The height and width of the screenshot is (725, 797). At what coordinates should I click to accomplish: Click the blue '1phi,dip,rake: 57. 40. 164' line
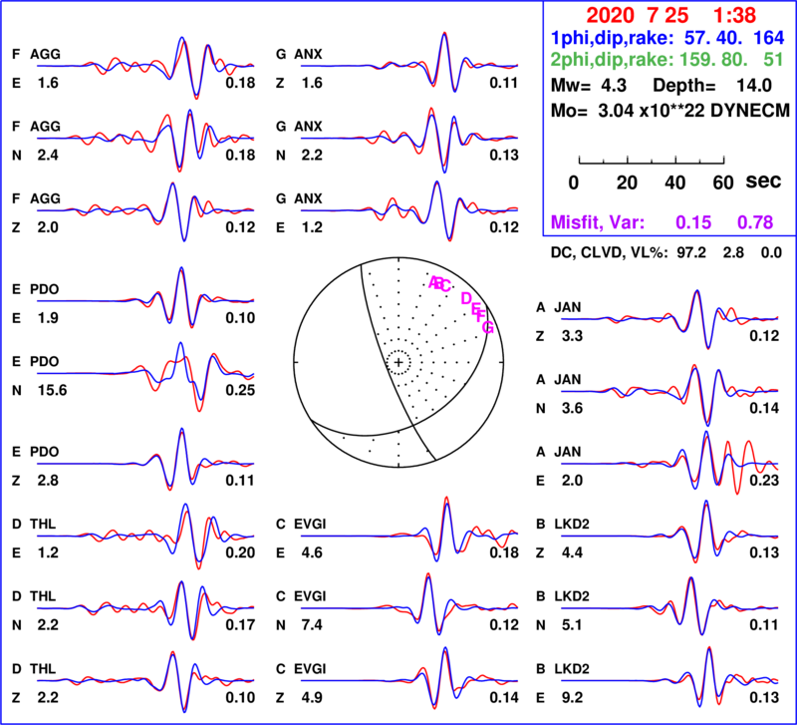coord(667,38)
